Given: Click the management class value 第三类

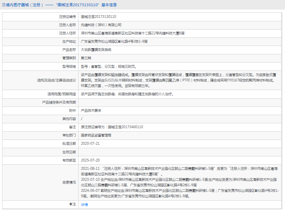Looking at the screenshot, I should point(86,58).
